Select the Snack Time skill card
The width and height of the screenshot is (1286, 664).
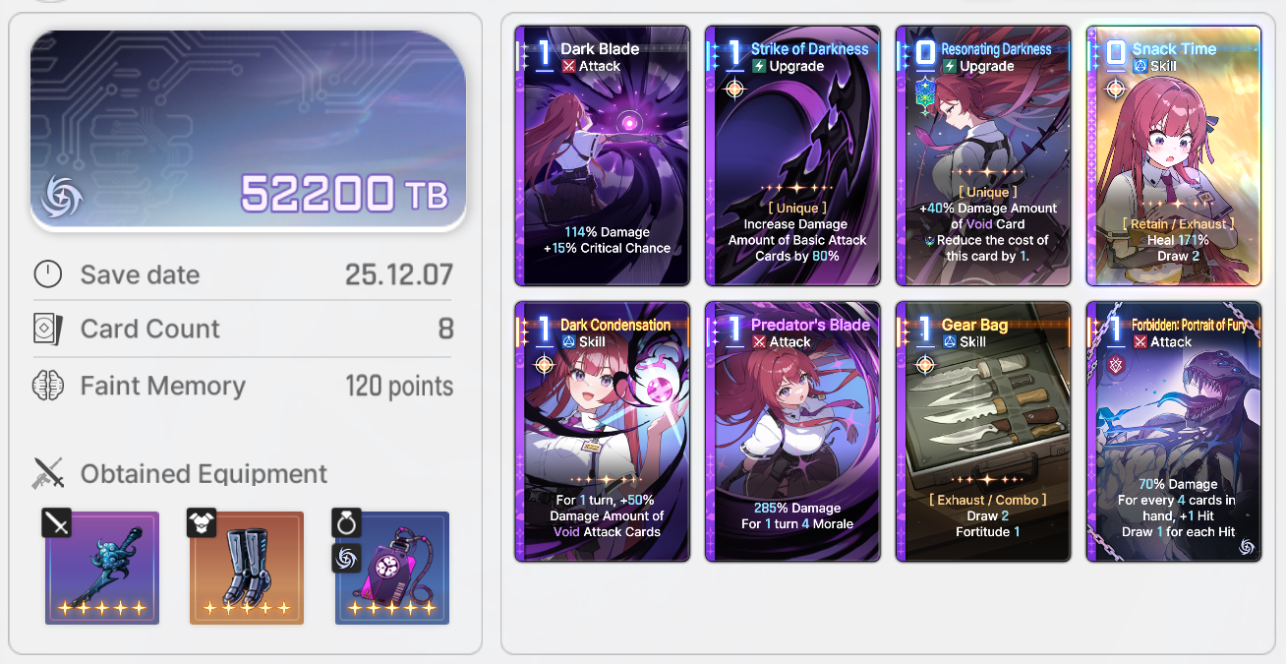pos(1174,155)
